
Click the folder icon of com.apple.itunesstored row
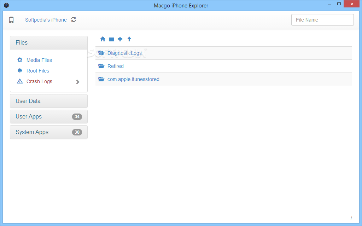click(101, 79)
